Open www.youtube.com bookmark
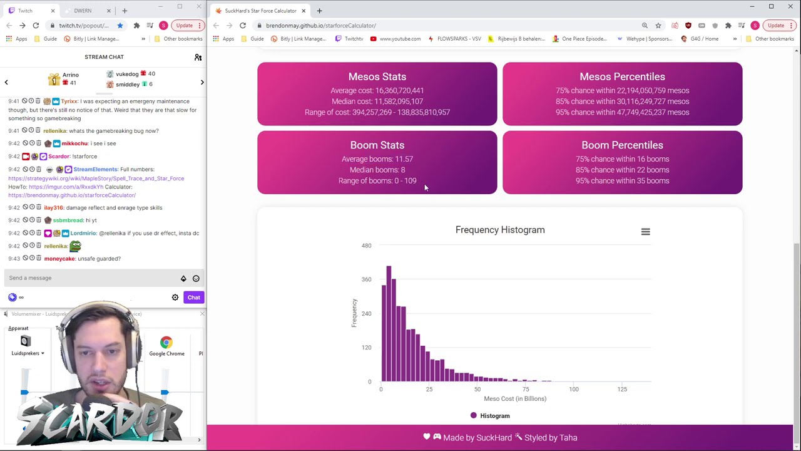Screen dimensions: 801x451 click(x=395, y=39)
